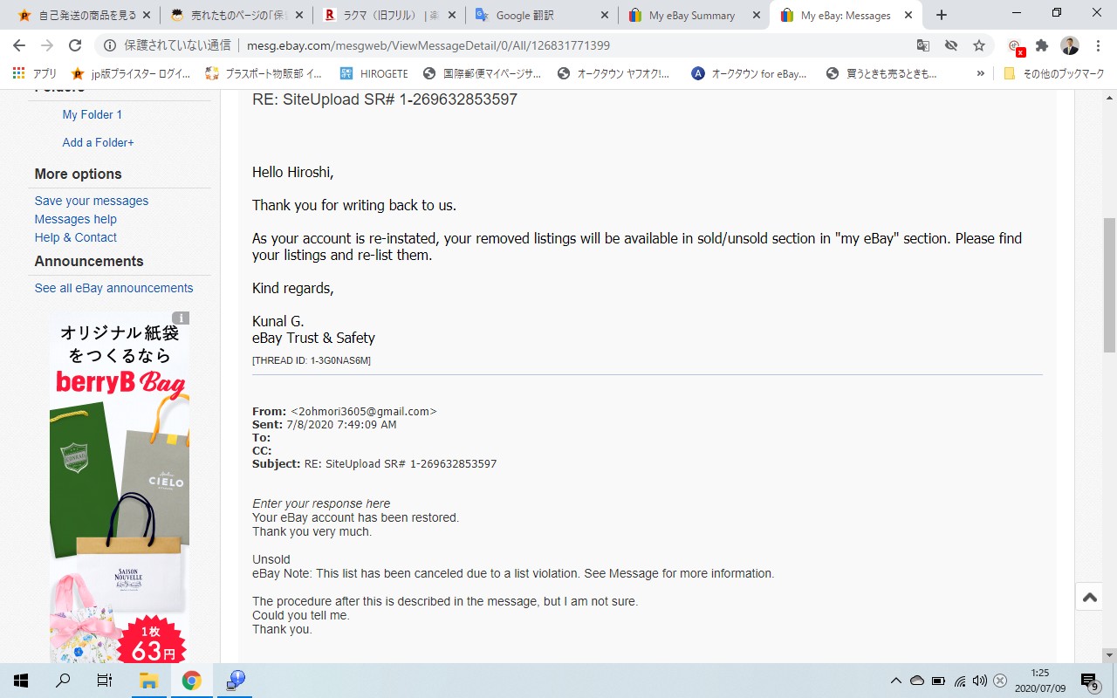
Task: Open the 国際郵便マイページ bookmark
Action: coord(482,74)
